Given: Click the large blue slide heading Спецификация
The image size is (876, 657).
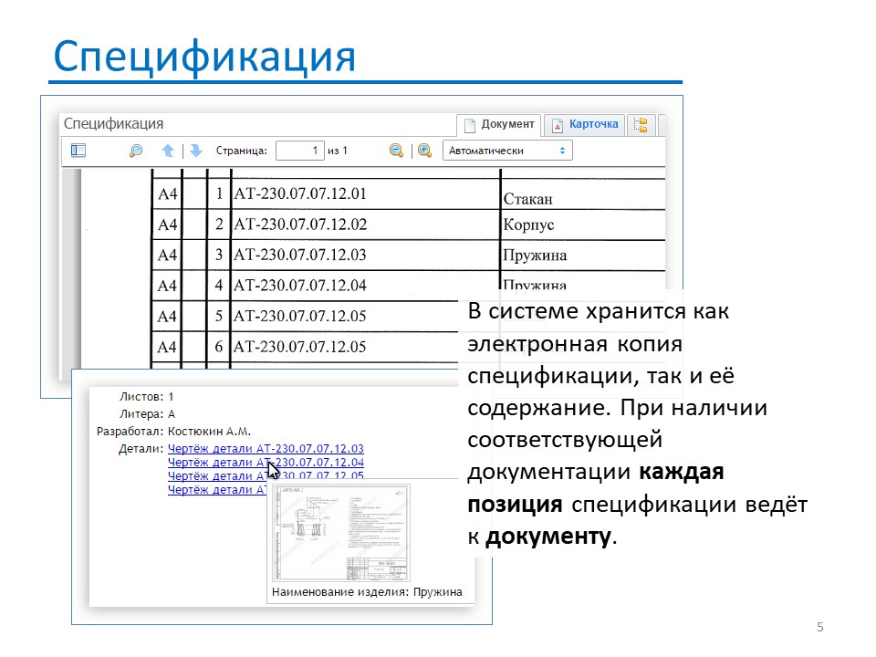Looking at the screenshot, I should pyautogui.click(x=204, y=57).
